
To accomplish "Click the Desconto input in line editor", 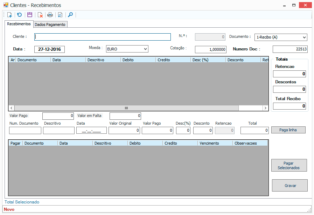I will [x=203, y=131].
